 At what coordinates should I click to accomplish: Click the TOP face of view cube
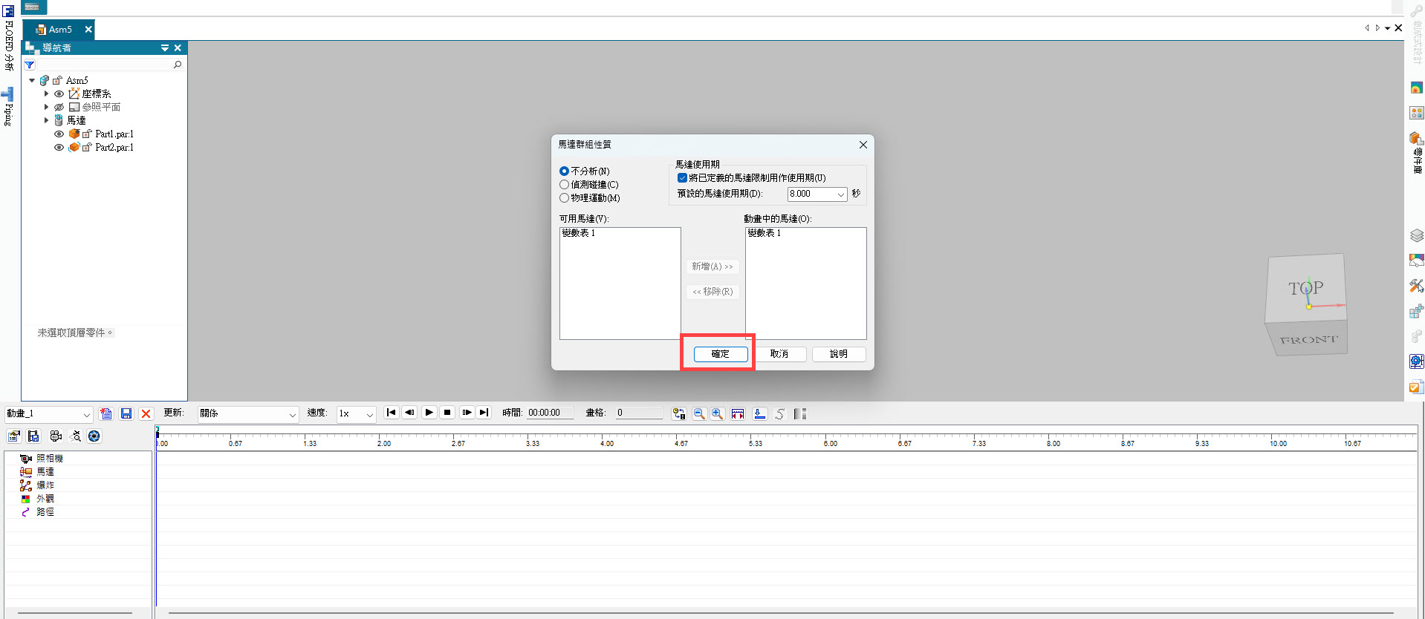1305,287
